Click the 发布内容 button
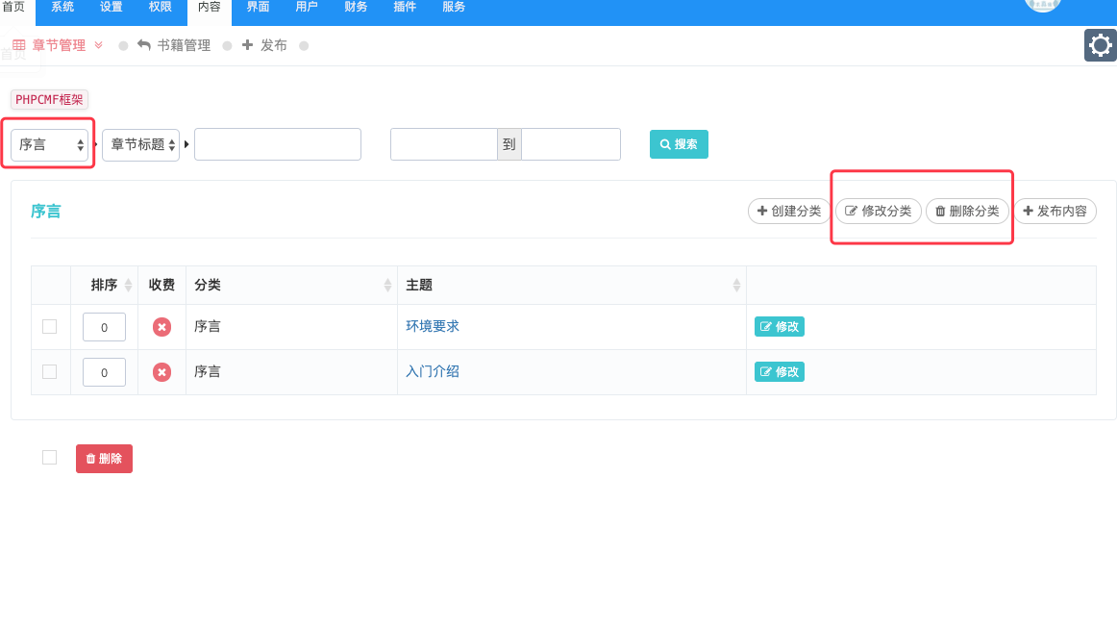This screenshot has width=1117, height=629. coord(1055,211)
